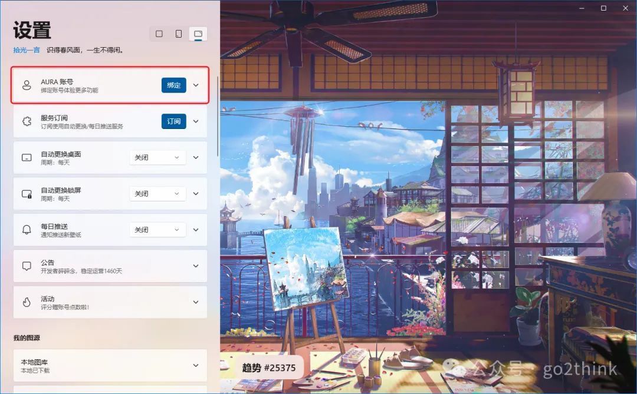Image resolution: width=637 pixels, height=394 pixels.
Task: Expand the AURA 账号 section chevron
Action: point(196,85)
